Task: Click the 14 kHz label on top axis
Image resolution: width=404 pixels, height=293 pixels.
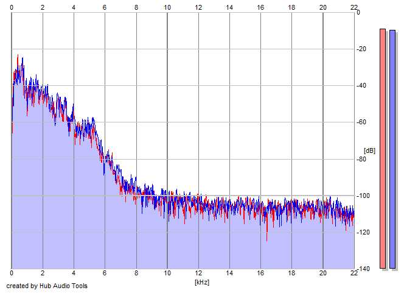Action: (229, 7)
